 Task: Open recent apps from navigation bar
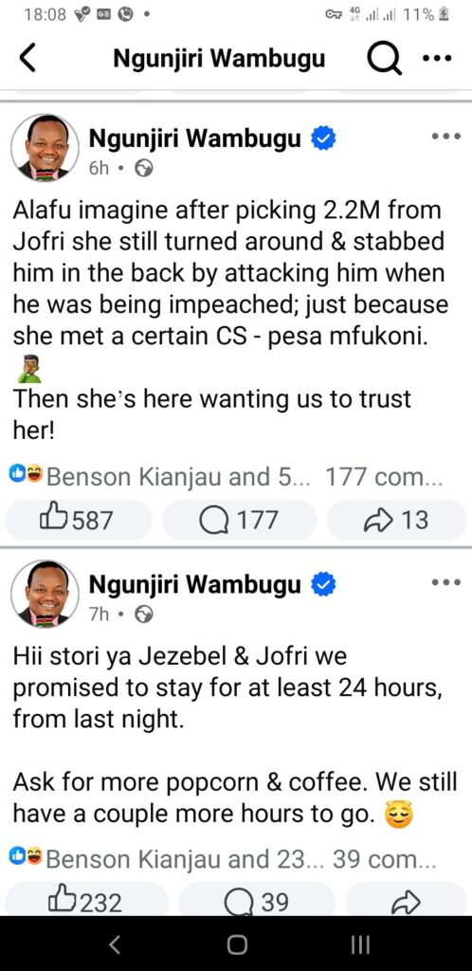tap(361, 944)
